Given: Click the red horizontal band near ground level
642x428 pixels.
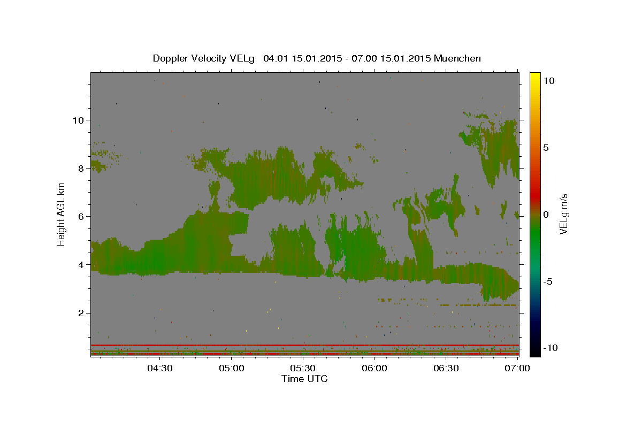Looking at the screenshot, I should click(304, 345).
